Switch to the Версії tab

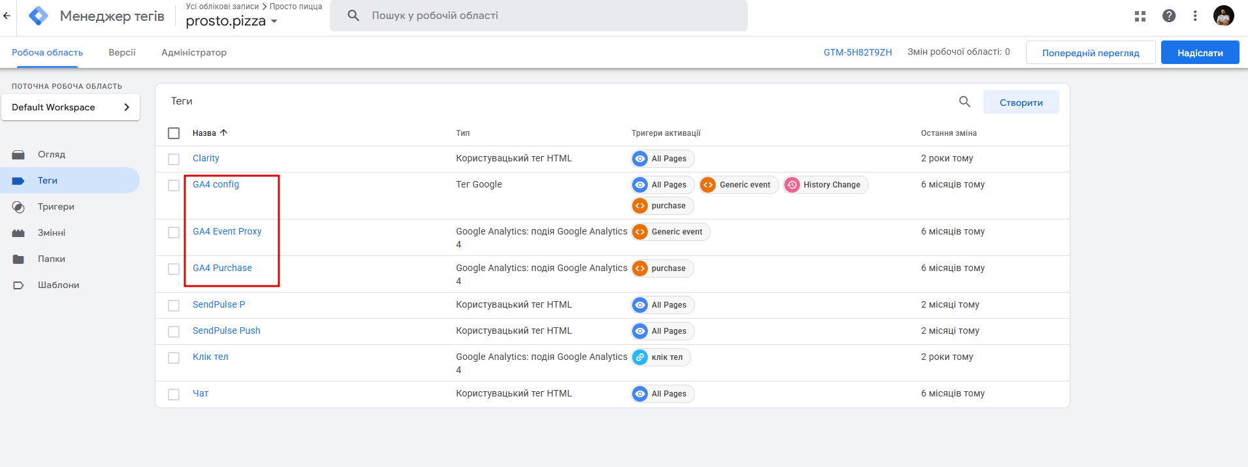pyautogui.click(x=122, y=52)
